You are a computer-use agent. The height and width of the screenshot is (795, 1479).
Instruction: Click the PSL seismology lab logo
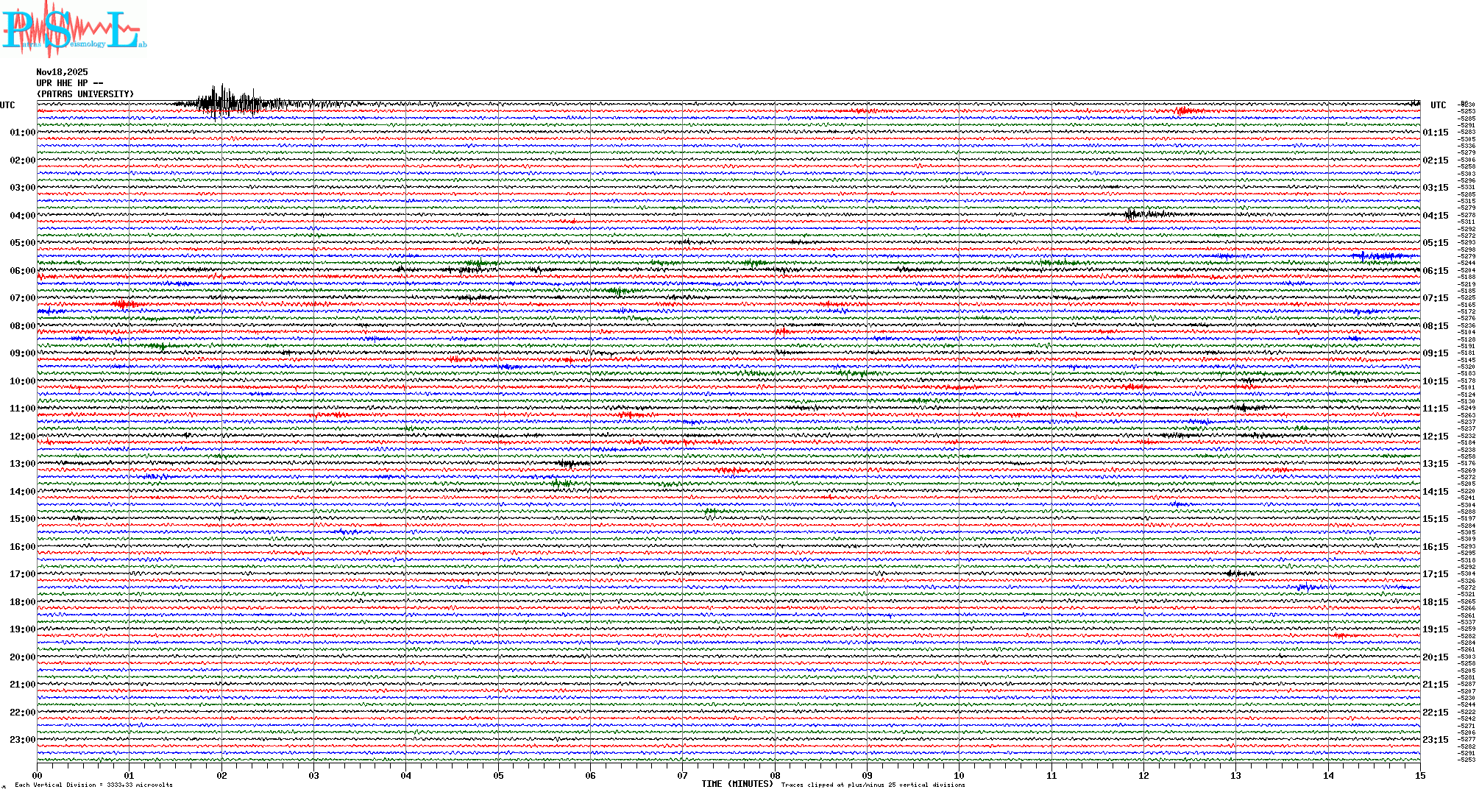[x=74, y=29]
